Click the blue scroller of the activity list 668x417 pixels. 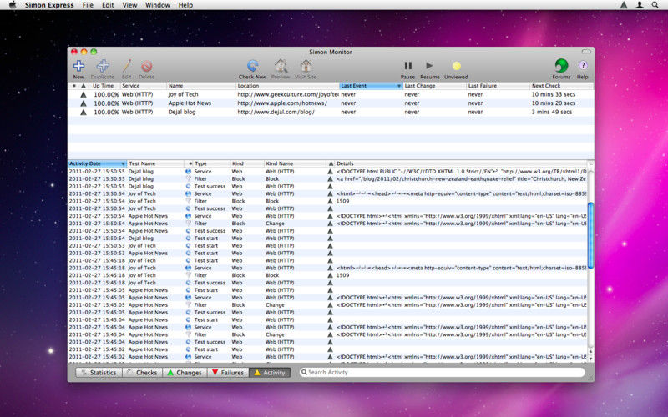[x=590, y=235]
